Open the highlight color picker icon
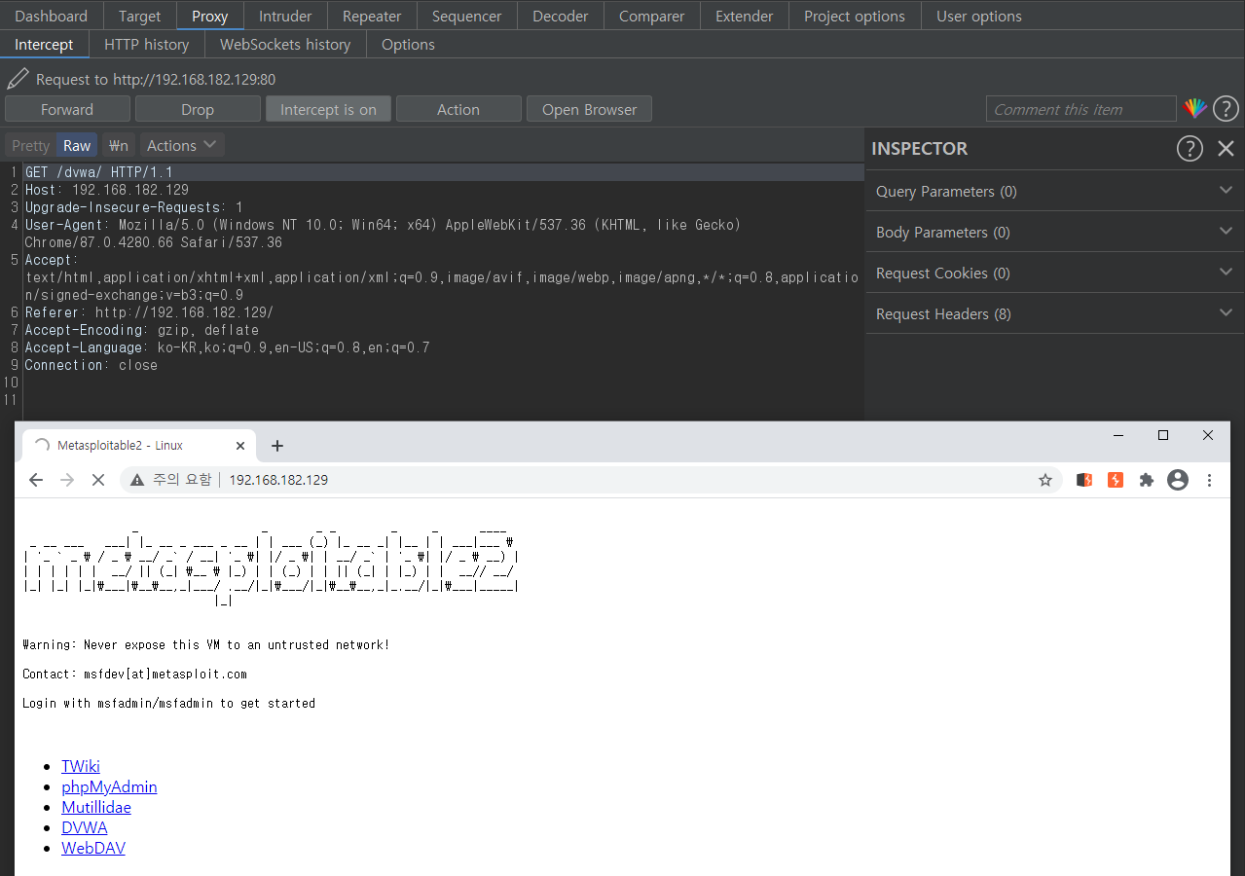This screenshot has height=876, width=1245. pos(1194,109)
